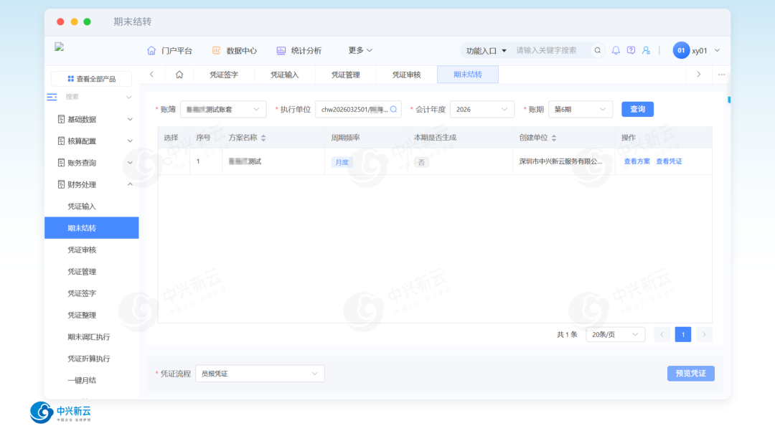Click the 查看方案 link
Screen dimensions: 775x436
(x=637, y=161)
